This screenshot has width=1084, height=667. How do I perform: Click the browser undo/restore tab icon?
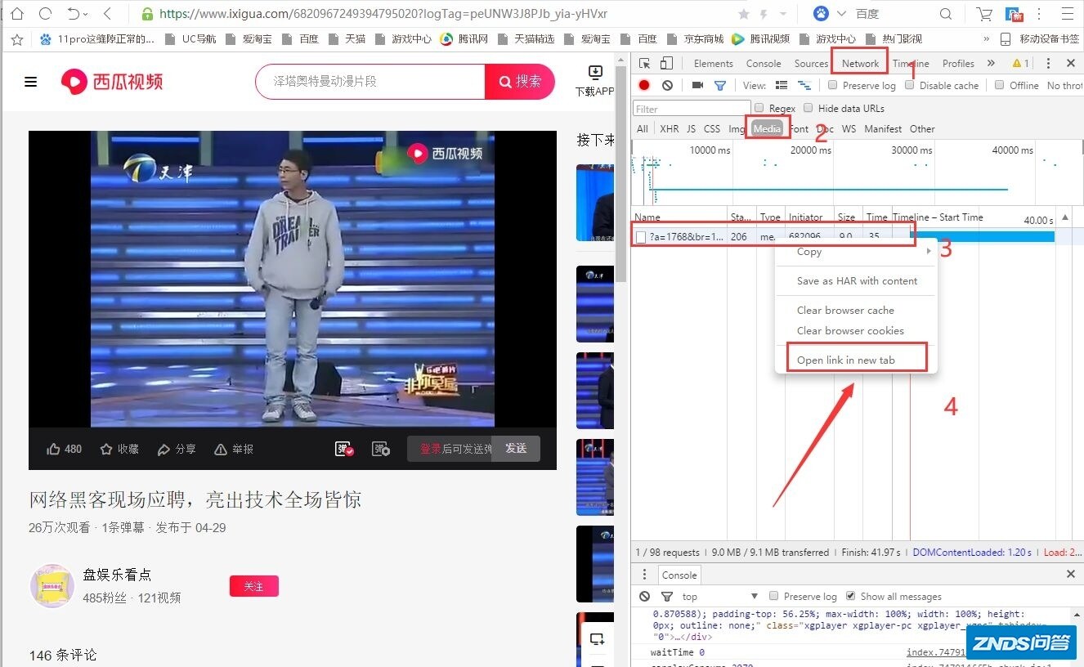74,14
